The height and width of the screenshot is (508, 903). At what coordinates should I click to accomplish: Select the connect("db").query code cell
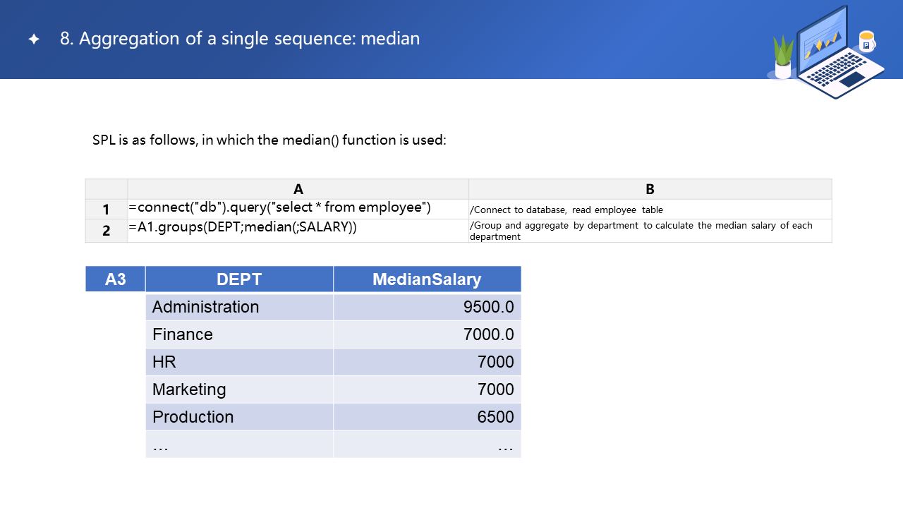pyautogui.click(x=279, y=208)
